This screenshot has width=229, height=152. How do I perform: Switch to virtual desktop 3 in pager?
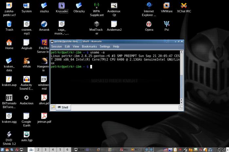45,149
